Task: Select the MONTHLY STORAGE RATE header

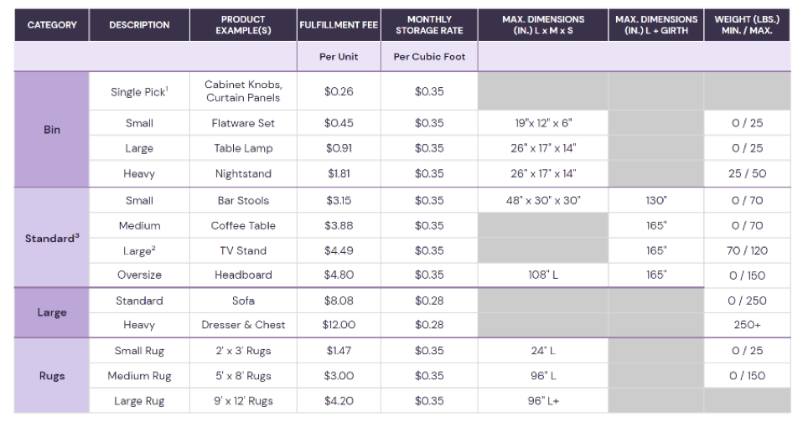Action: pyautogui.click(x=429, y=25)
